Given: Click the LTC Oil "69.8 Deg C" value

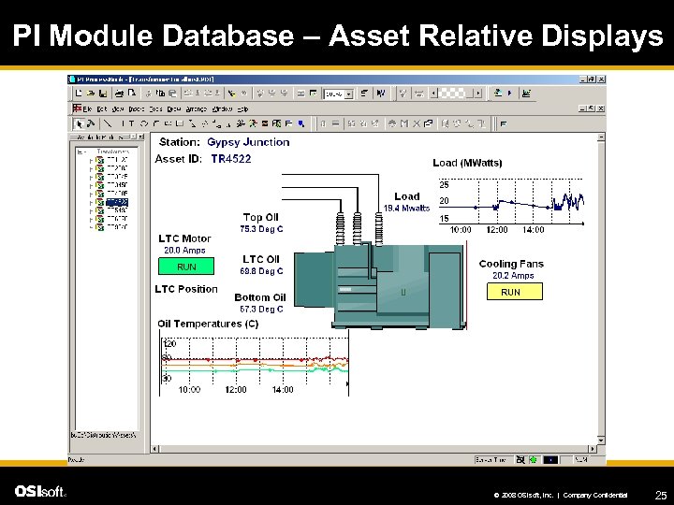Looking at the screenshot, I should point(261,271).
